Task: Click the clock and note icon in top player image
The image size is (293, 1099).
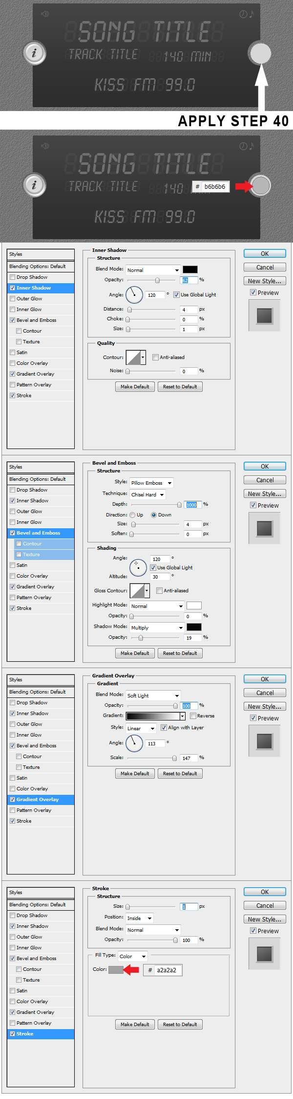Action: coord(247,14)
